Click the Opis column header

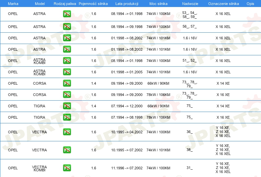pos(250,4)
